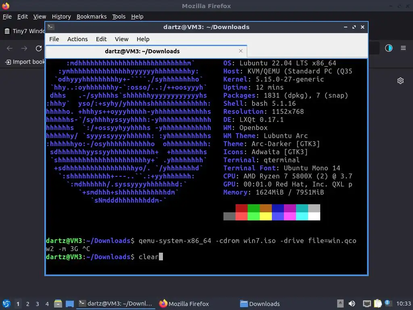Click the 'Arc-Darker [GTK3]' theme value

[286, 144]
